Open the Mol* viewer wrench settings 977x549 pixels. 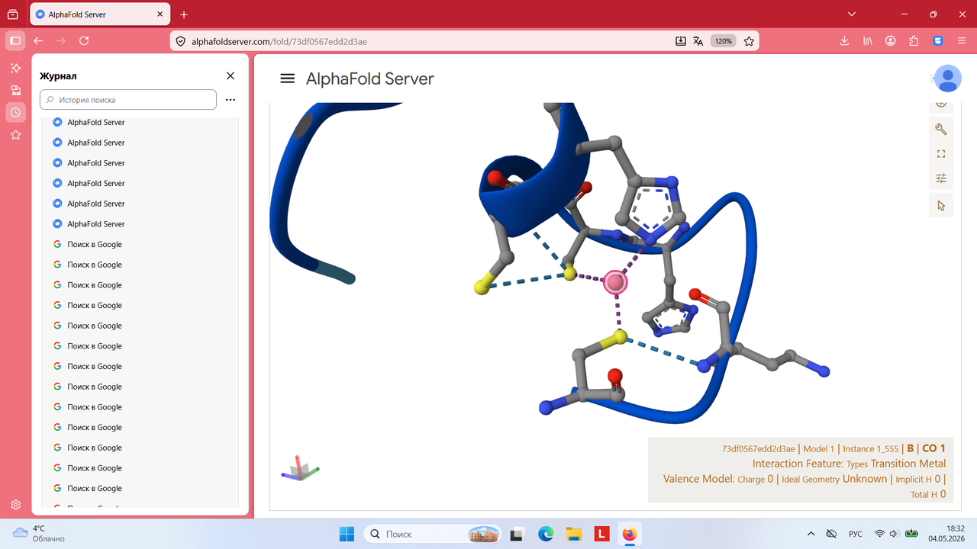point(941,130)
